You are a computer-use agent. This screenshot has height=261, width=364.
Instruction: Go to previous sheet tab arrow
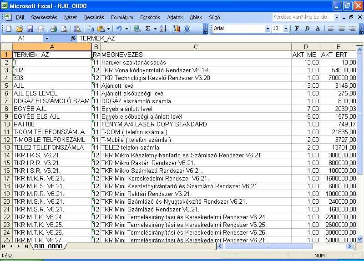point(11,246)
